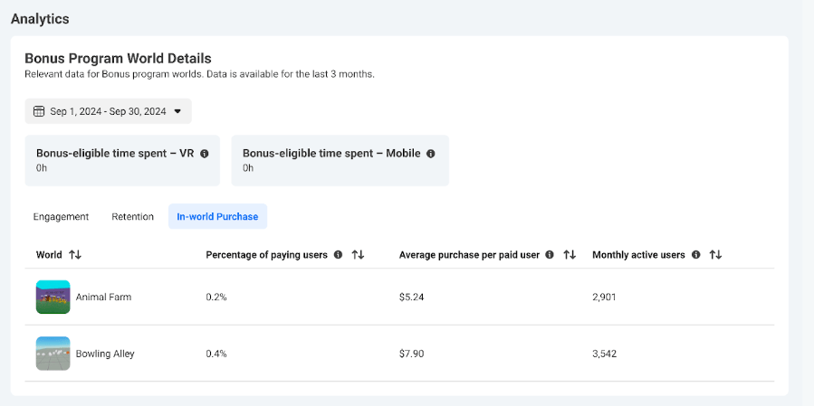Sort table by World column arrows
This screenshot has height=406, width=814.
pos(75,255)
